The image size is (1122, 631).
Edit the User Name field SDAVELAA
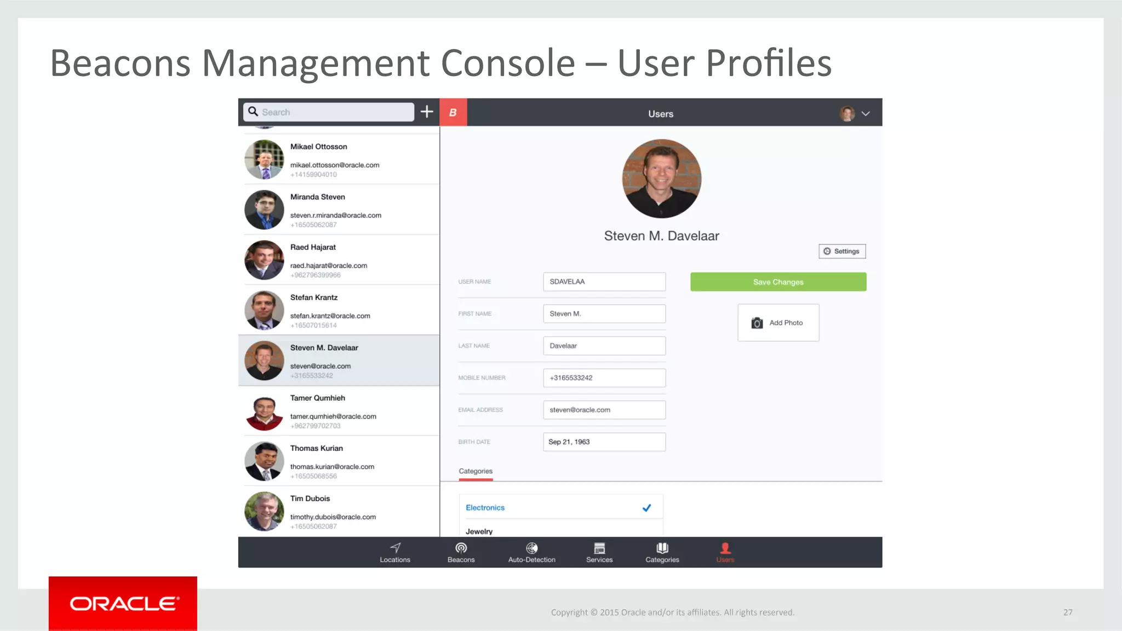click(604, 281)
